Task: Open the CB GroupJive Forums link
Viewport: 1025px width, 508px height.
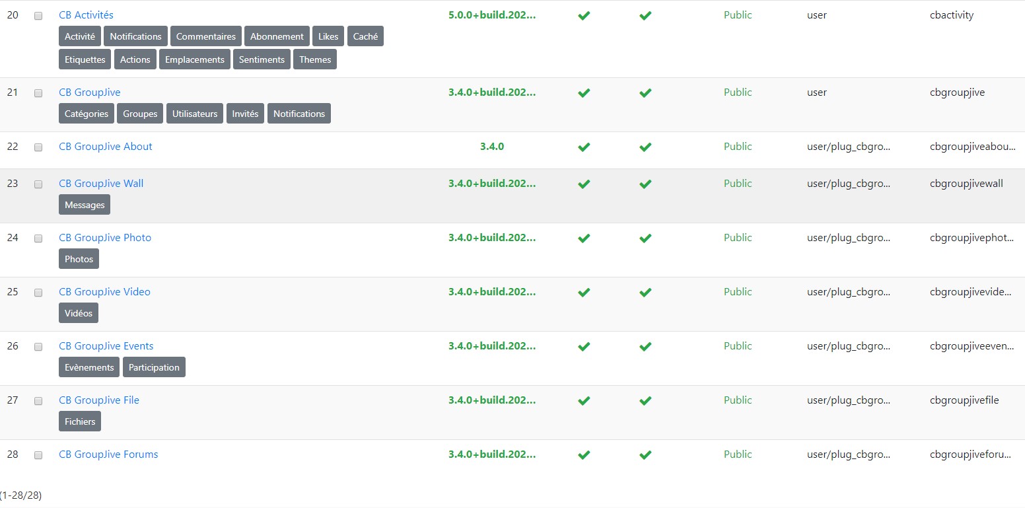Action: pyautogui.click(x=108, y=454)
